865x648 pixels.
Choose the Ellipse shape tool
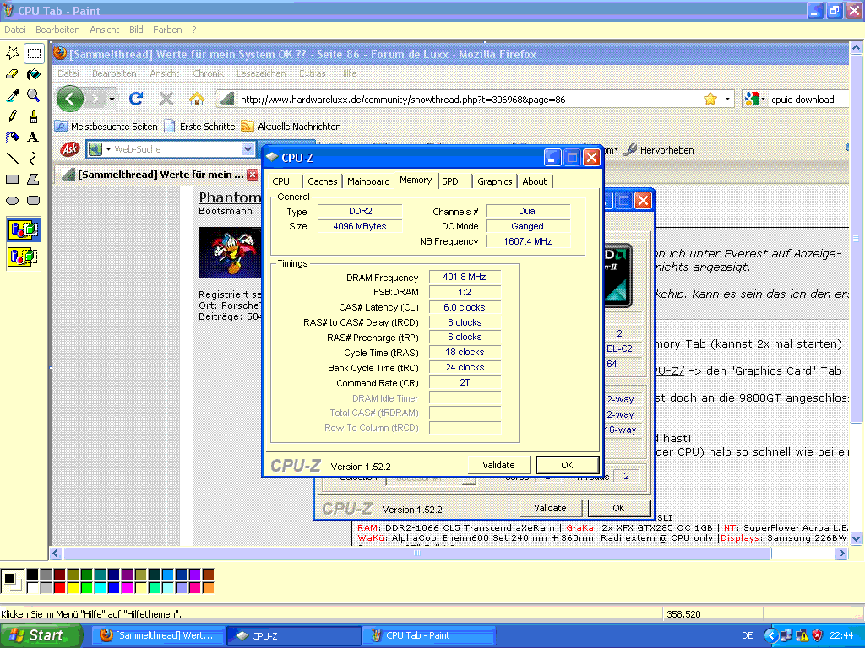coord(12,201)
